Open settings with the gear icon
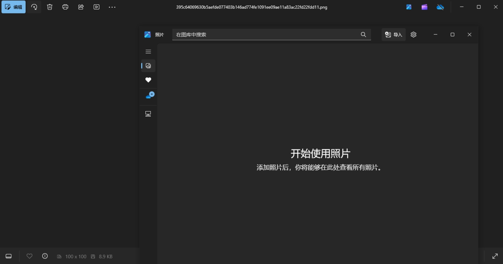Screen dimensions: 503x264 pos(414,35)
